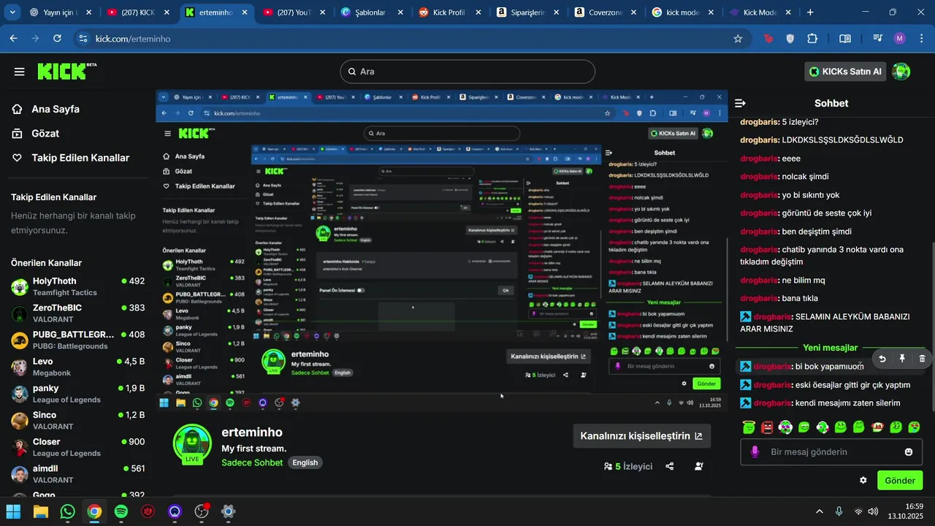The width and height of the screenshot is (935, 526).
Task: Open Sinco recommended channel
Action: pyautogui.click(x=77, y=420)
